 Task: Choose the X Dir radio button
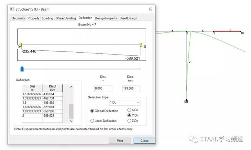pyautogui.click(x=133, y=110)
